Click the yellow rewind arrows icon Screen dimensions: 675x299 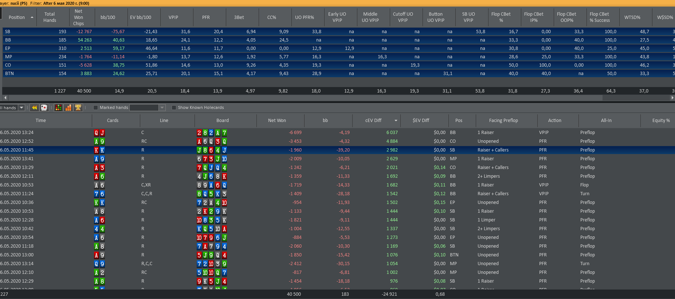35,107
